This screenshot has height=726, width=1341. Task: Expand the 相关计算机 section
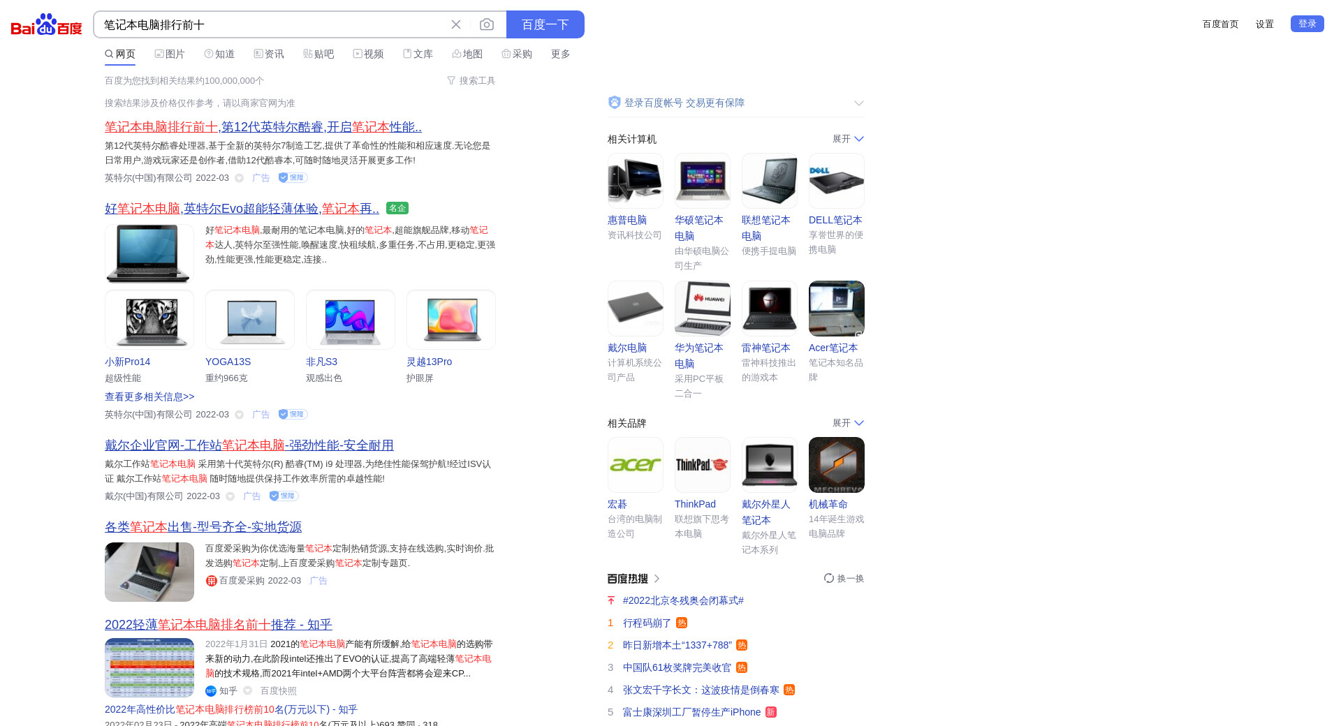pos(849,139)
